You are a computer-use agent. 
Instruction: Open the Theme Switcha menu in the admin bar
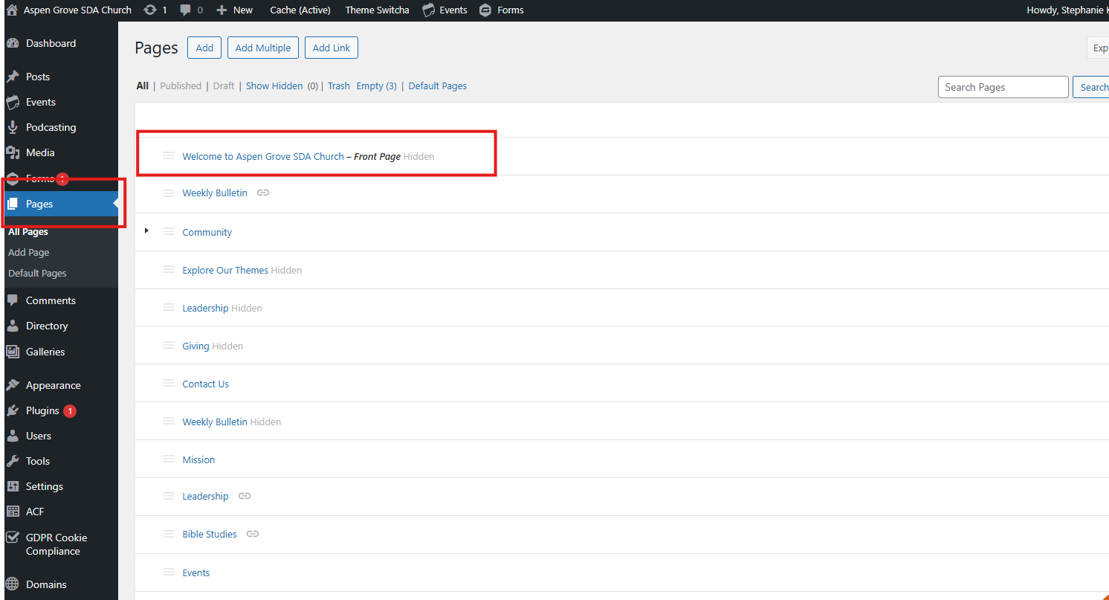377,10
